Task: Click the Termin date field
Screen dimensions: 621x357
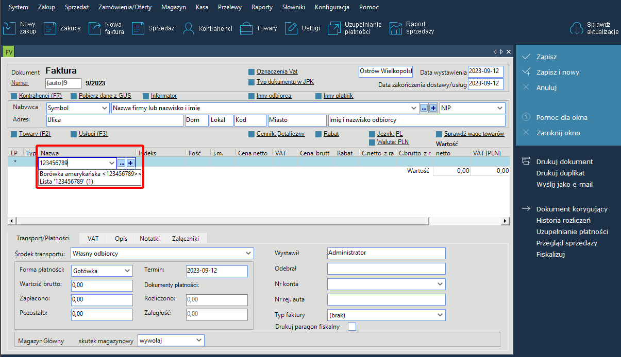Action: [x=216, y=271]
